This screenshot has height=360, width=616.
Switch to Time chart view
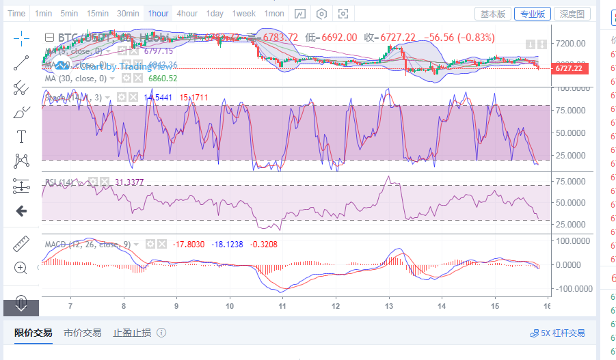[16, 14]
